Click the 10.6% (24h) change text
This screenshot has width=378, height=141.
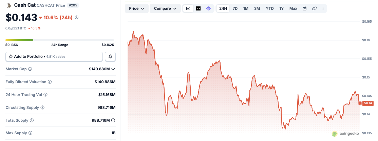coord(58,17)
